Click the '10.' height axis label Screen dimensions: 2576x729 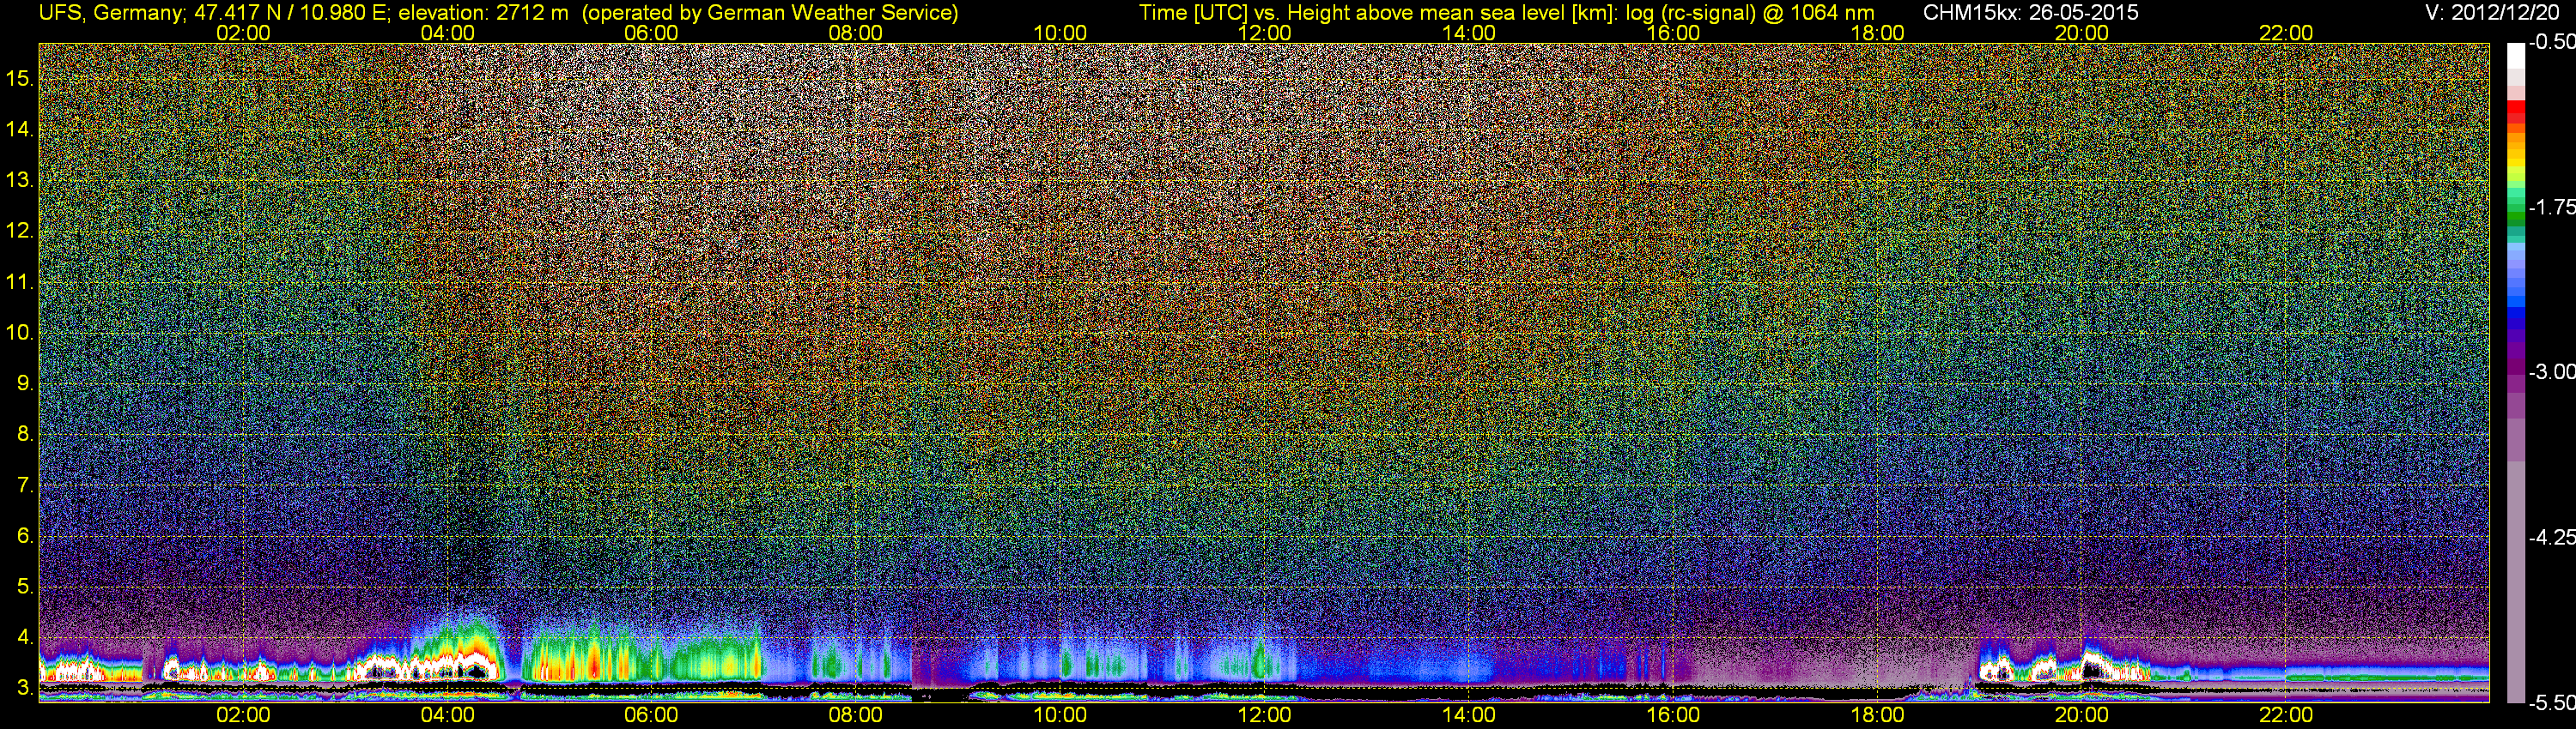tap(19, 333)
